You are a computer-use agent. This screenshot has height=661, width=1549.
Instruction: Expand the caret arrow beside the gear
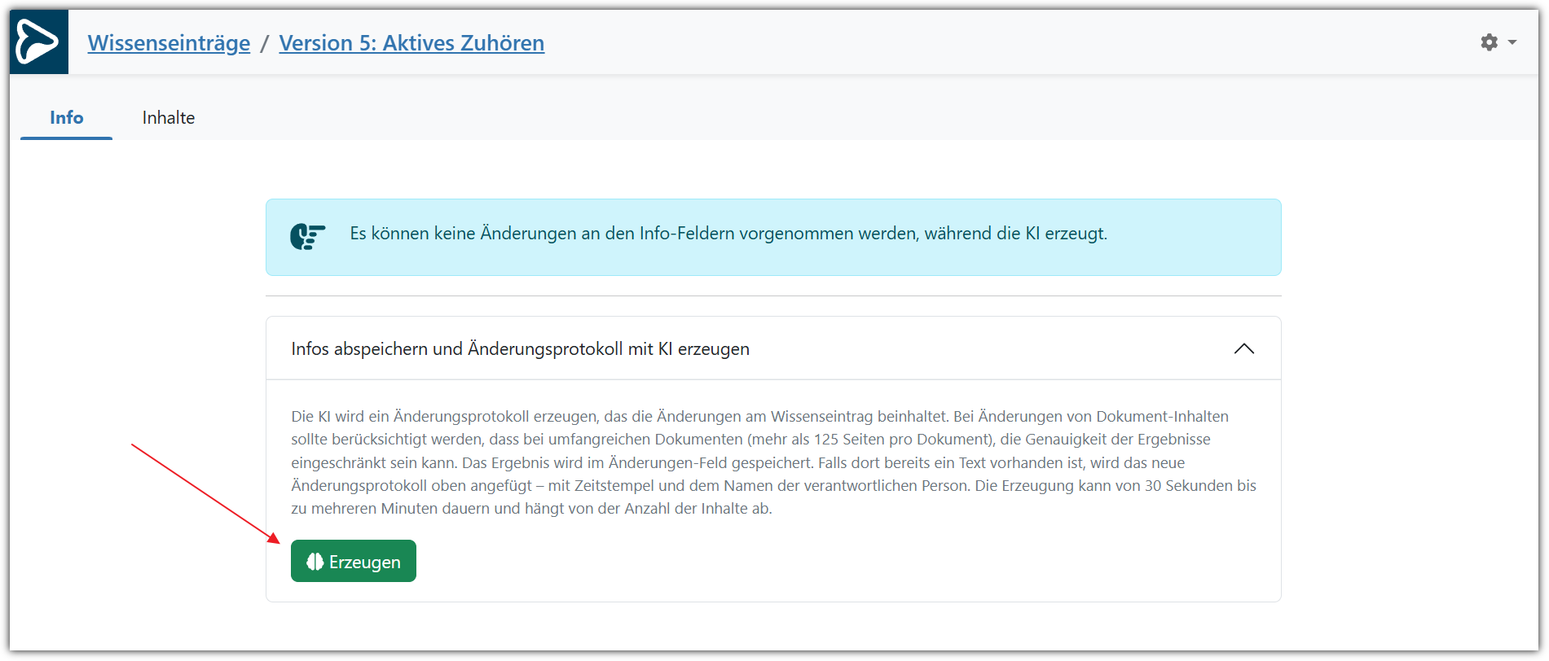coord(1512,42)
